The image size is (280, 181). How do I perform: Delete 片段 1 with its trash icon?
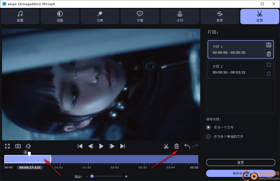pos(269,54)
